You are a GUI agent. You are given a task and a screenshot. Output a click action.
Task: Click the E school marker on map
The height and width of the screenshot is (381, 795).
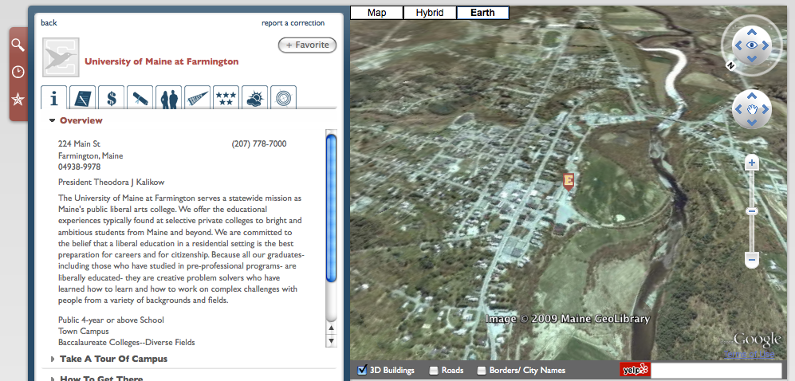click(x=569, y=182)
